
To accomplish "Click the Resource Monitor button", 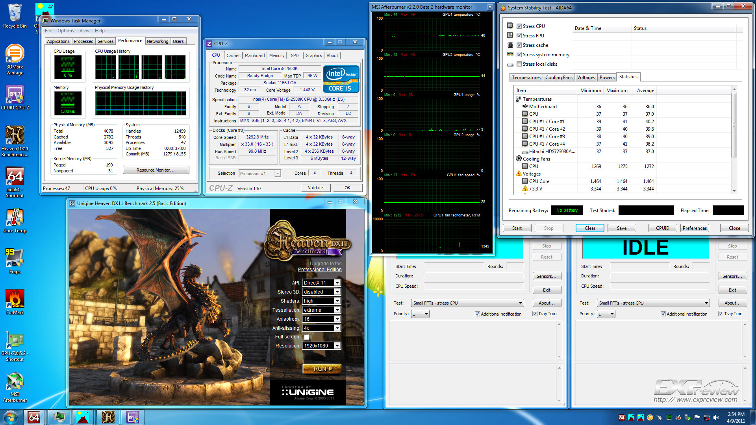I will point(156,170).
